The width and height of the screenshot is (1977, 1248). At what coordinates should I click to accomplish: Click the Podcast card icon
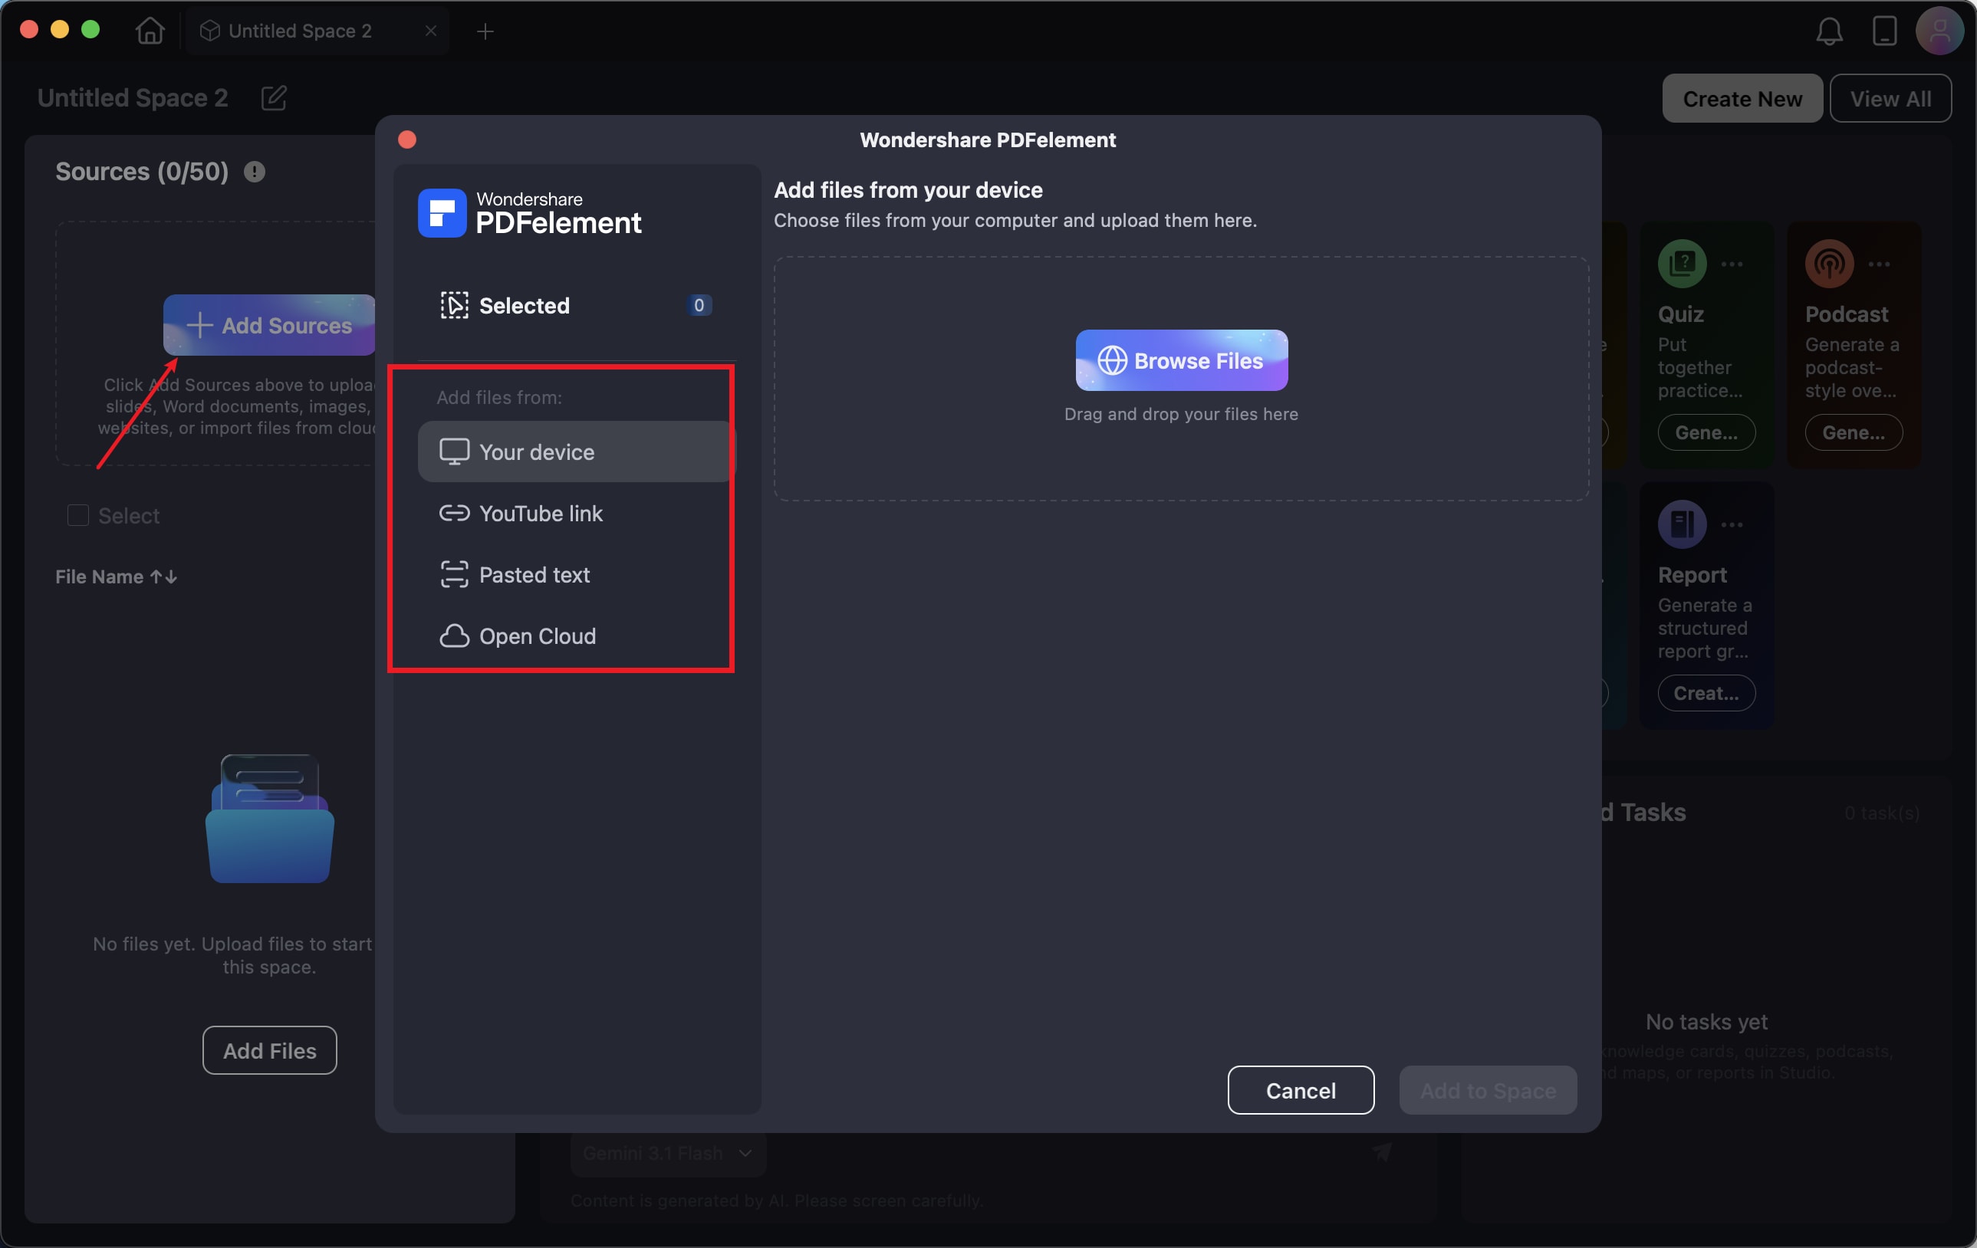(x=1829, y=264)
